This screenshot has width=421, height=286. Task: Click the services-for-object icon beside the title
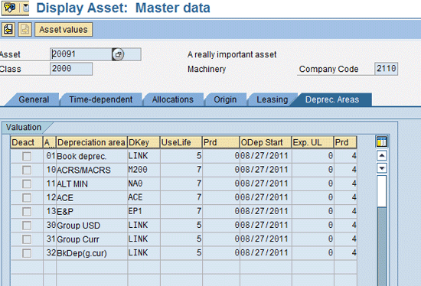(10, 8)
